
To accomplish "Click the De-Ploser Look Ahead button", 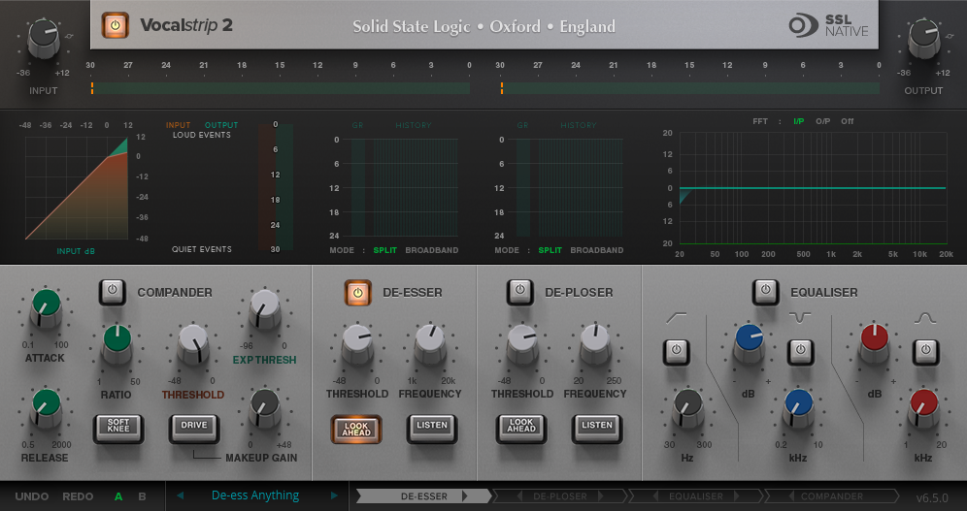I will (x=521, y=429).
